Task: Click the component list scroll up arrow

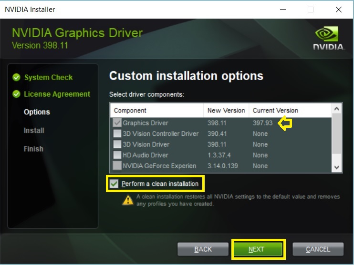Action: (x=337, y=109)
